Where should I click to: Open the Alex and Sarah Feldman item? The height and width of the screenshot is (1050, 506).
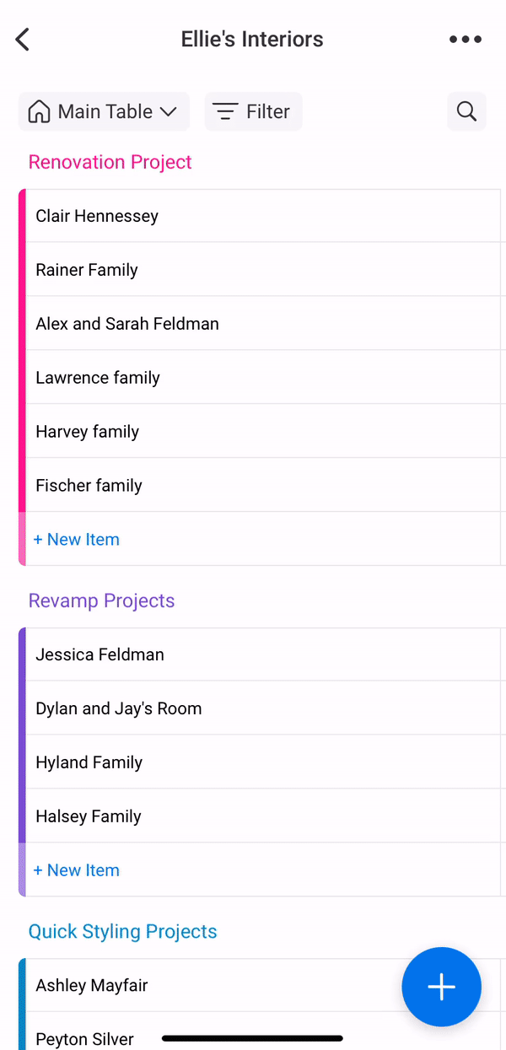click(x=263, y=324)
